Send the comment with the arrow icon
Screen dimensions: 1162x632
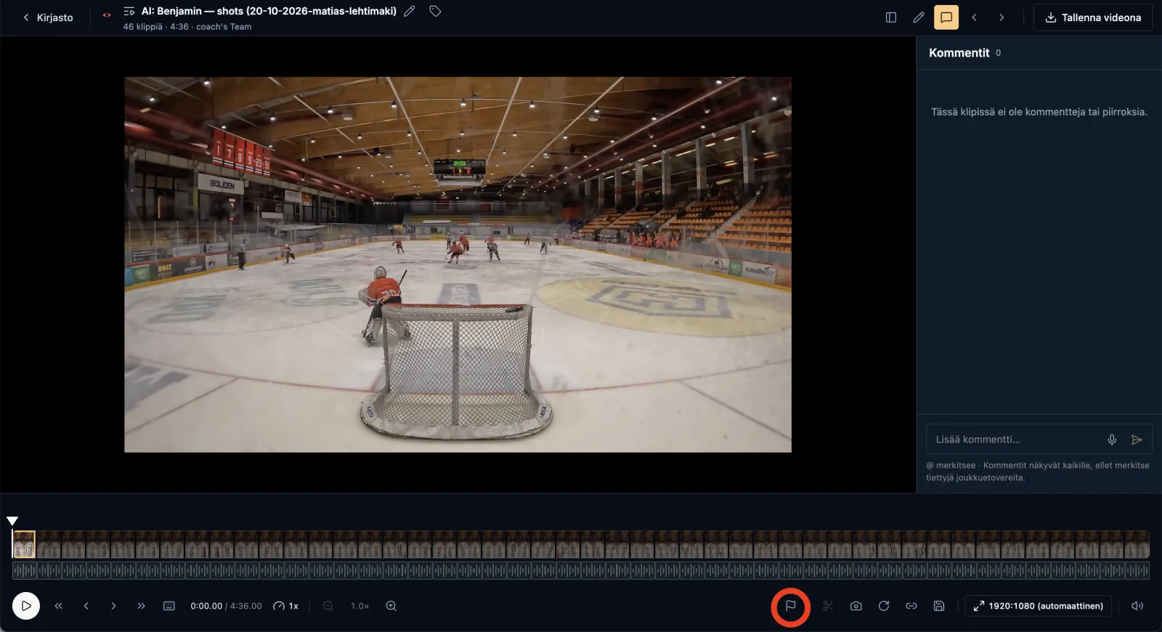[1137, 439]
